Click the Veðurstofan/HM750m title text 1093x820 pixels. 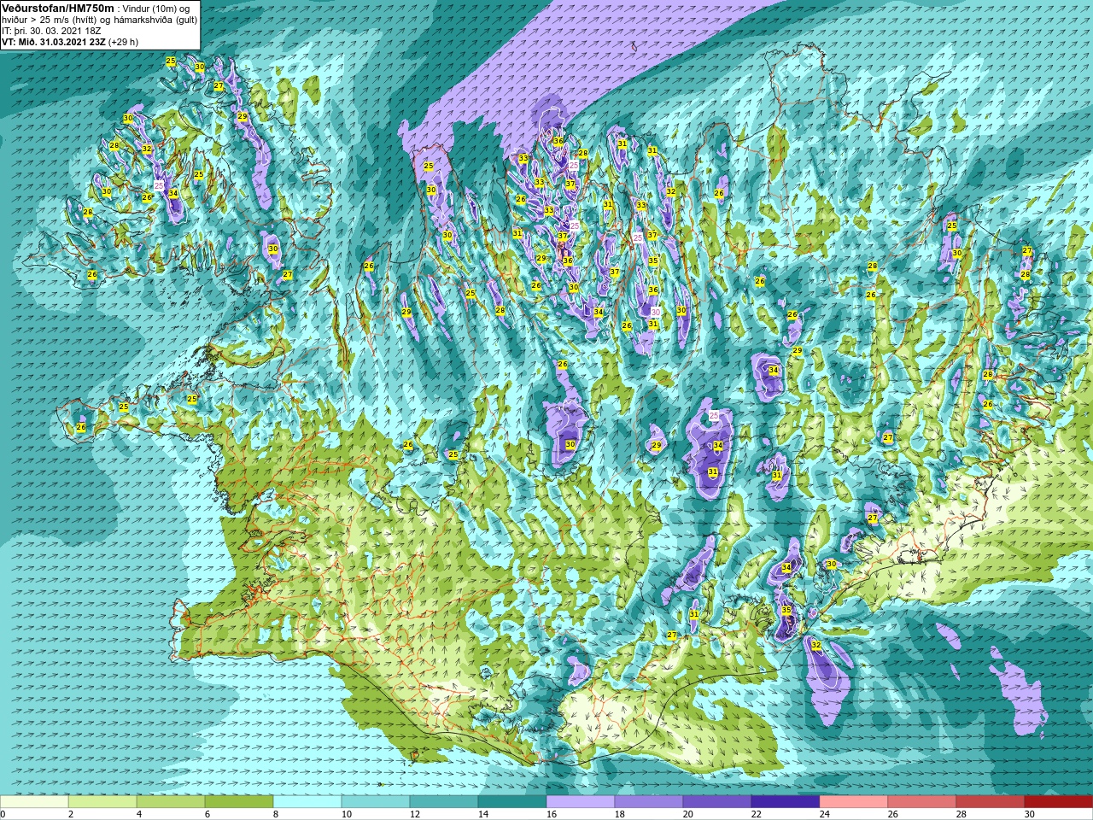(x=58, y=8)
